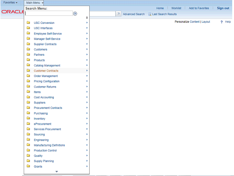
Task: Click the Inventory folder icon
Action: click(x=28, y=118)
